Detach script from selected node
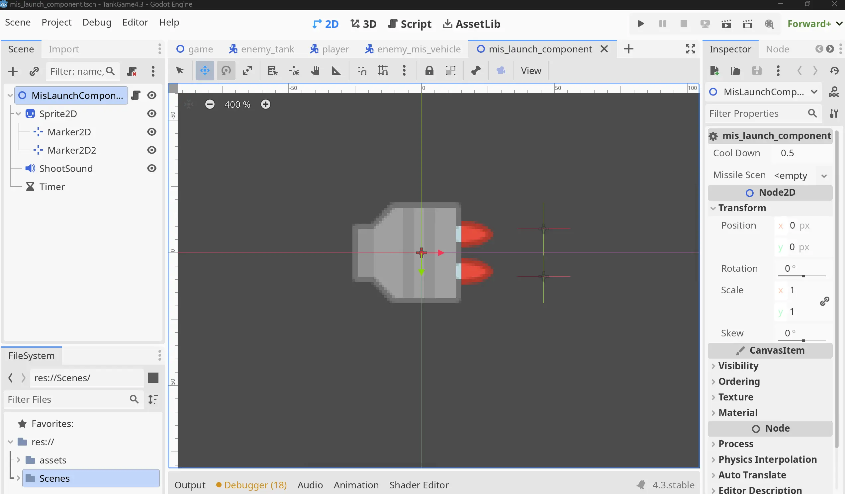This screenshot has height=494, width=845. pyautogui.click(x=132, y=71)
